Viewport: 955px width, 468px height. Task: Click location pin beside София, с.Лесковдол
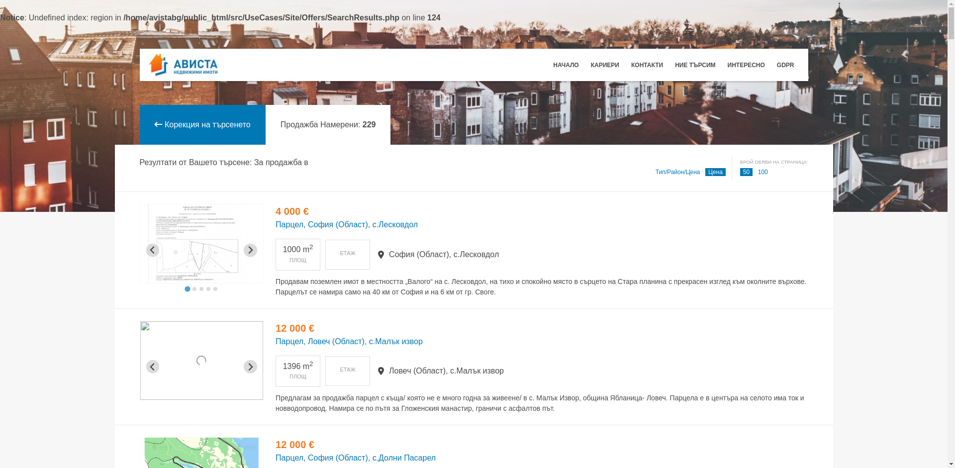tap(381, 255)
